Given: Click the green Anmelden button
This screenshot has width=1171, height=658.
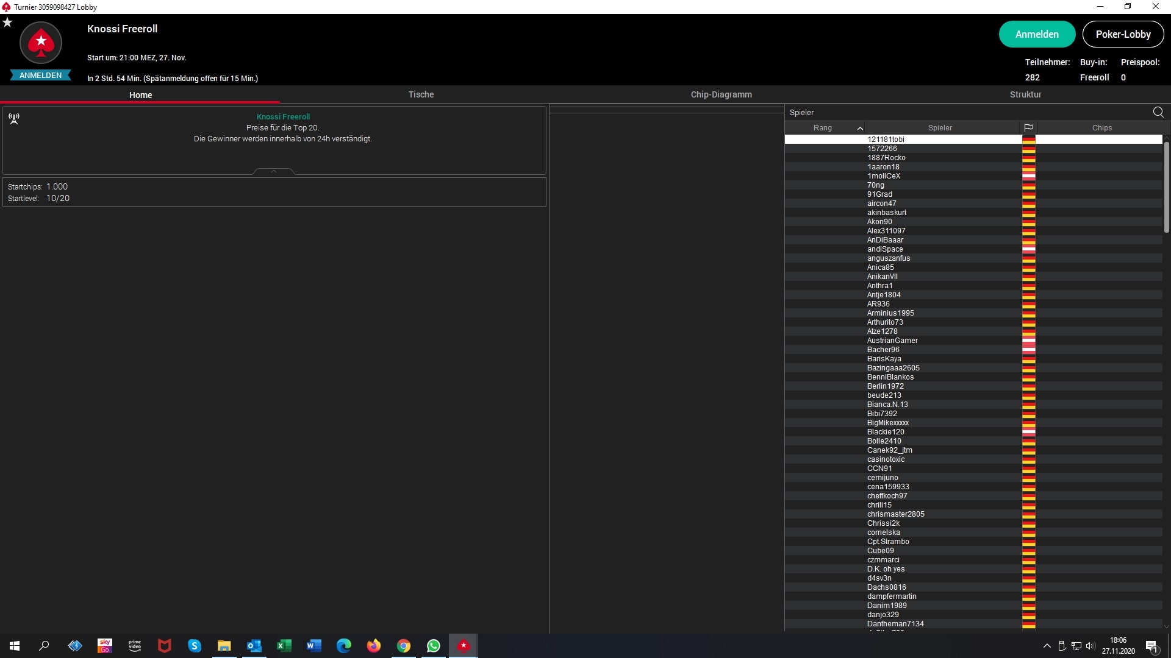Looking at the screenshot, I should pyautogui.click(x=1037, y=34).
